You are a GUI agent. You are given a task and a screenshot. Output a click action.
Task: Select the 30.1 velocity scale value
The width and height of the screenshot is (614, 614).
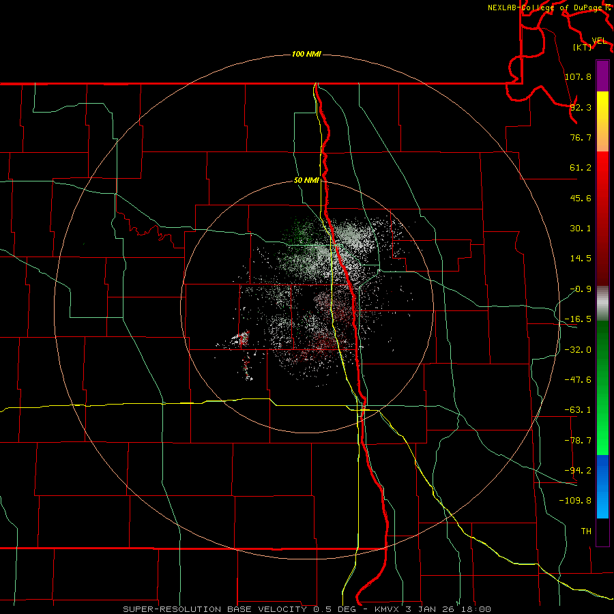pos(581,229)
